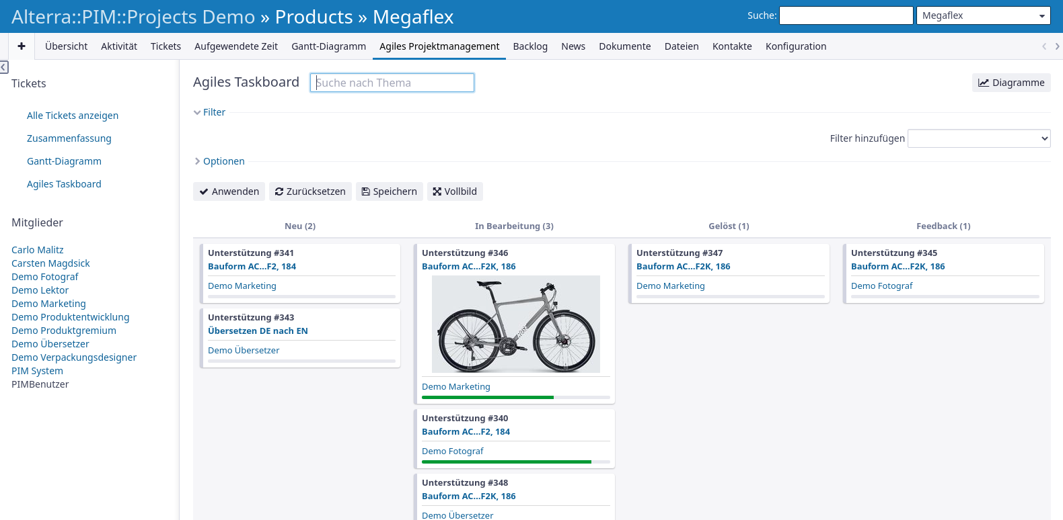This screenshot has width=1063, height=520.
Task: Collapse the Filter section
Action: coord(210,112)
